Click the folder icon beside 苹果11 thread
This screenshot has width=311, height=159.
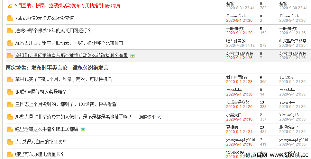point(10,79)
